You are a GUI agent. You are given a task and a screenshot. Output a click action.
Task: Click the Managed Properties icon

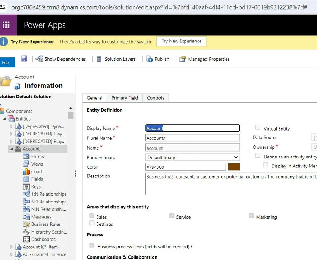pyautogui.click(x=183, y=59)
